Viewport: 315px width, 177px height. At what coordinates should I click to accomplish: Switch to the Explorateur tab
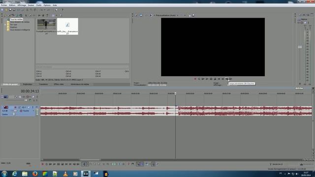[x=28, y=84]
